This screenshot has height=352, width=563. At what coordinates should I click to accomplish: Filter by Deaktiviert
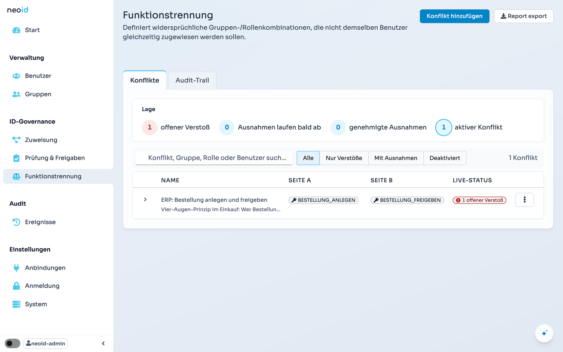[445, 158]
